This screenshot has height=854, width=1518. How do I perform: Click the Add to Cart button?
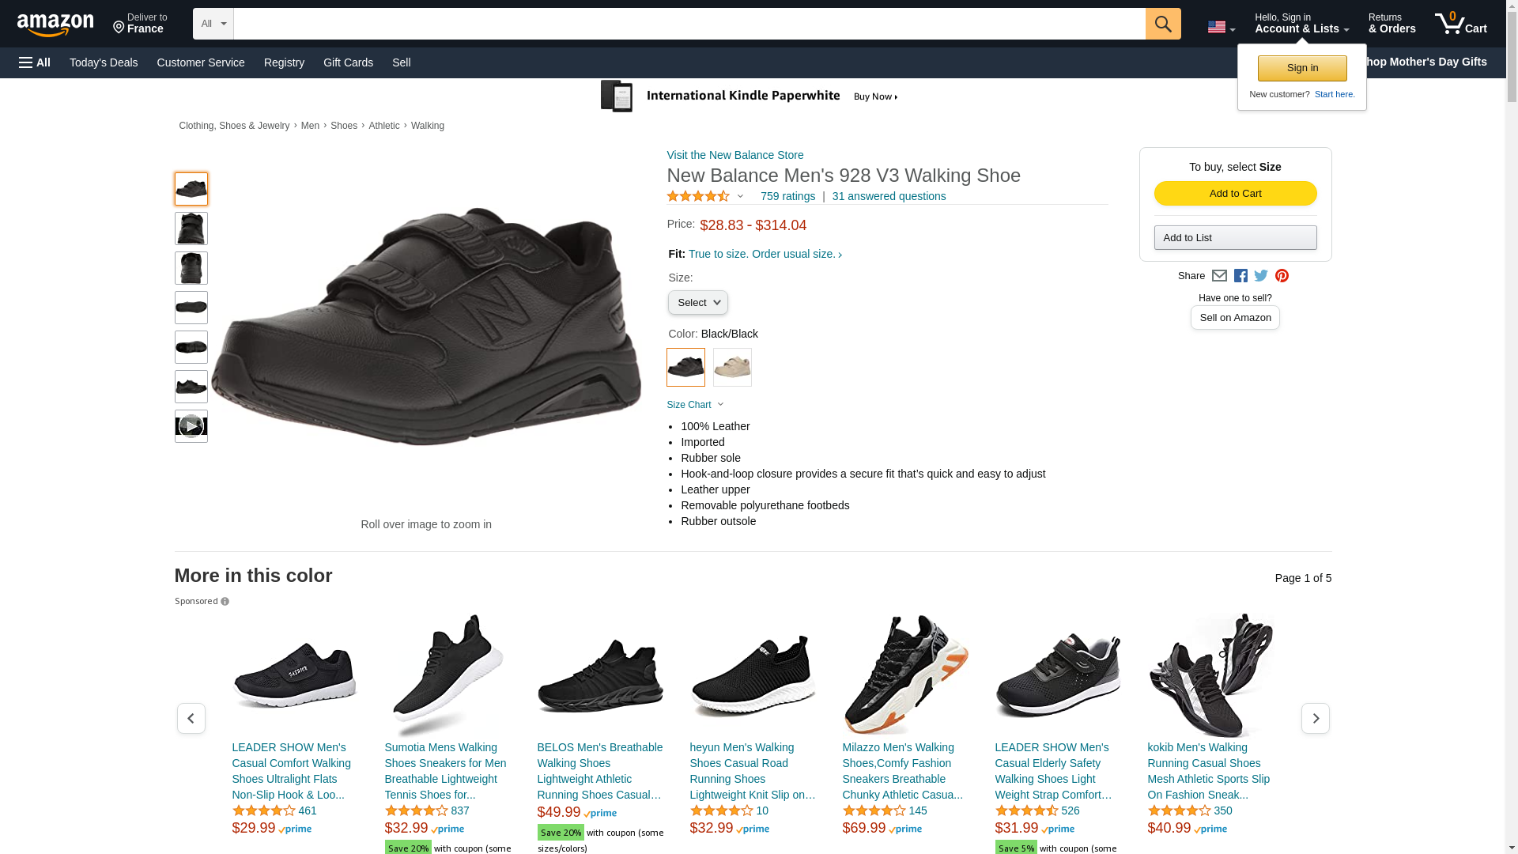(1235, 194)
